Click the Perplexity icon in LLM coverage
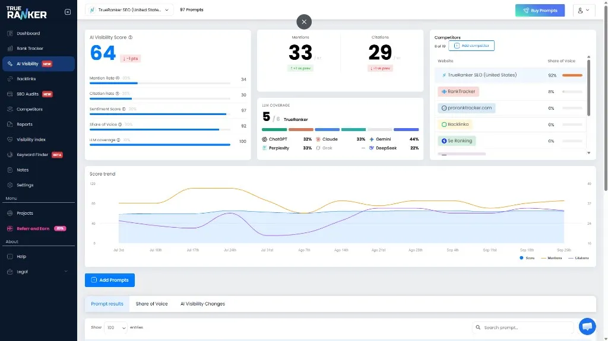Viewport: 608px width, 341px height. [x=264, y=148]
